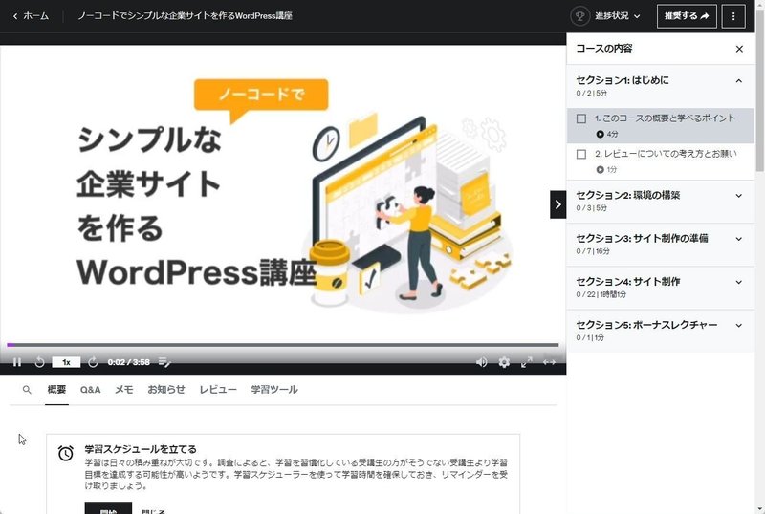765x514 pixels.
Task: Open the メモ tab
Action: (x=124, y=390)
